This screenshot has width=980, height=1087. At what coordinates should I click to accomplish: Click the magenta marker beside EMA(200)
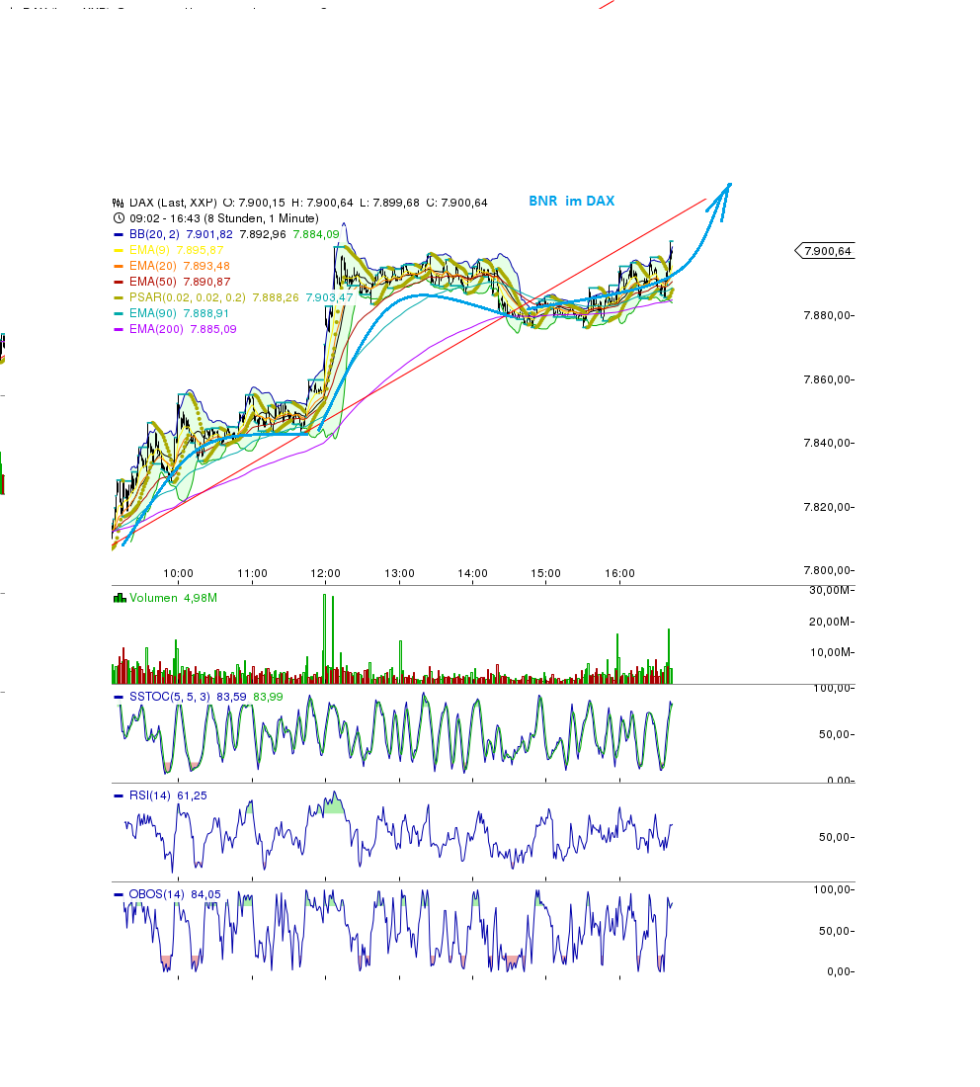pos(119,330)
